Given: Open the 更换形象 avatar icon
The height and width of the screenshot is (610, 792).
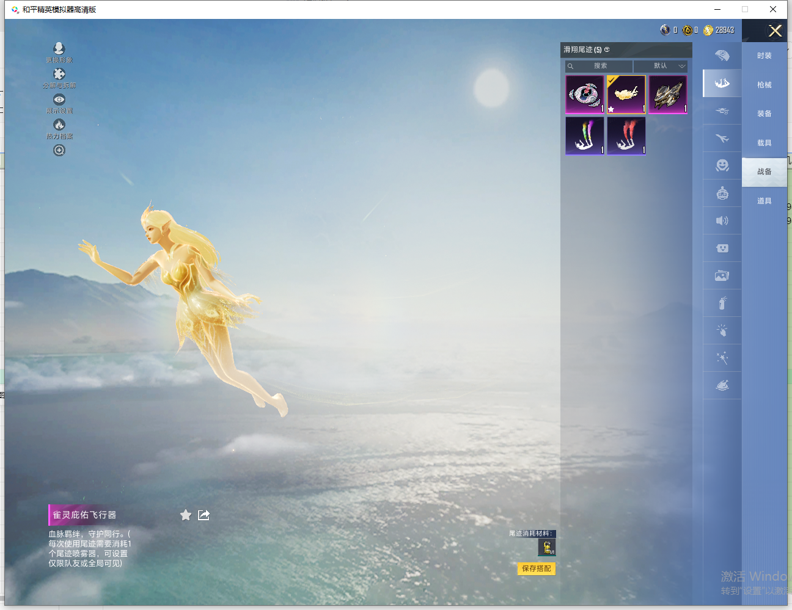Looking at the screenshot, I should click(x=59, y=48).
